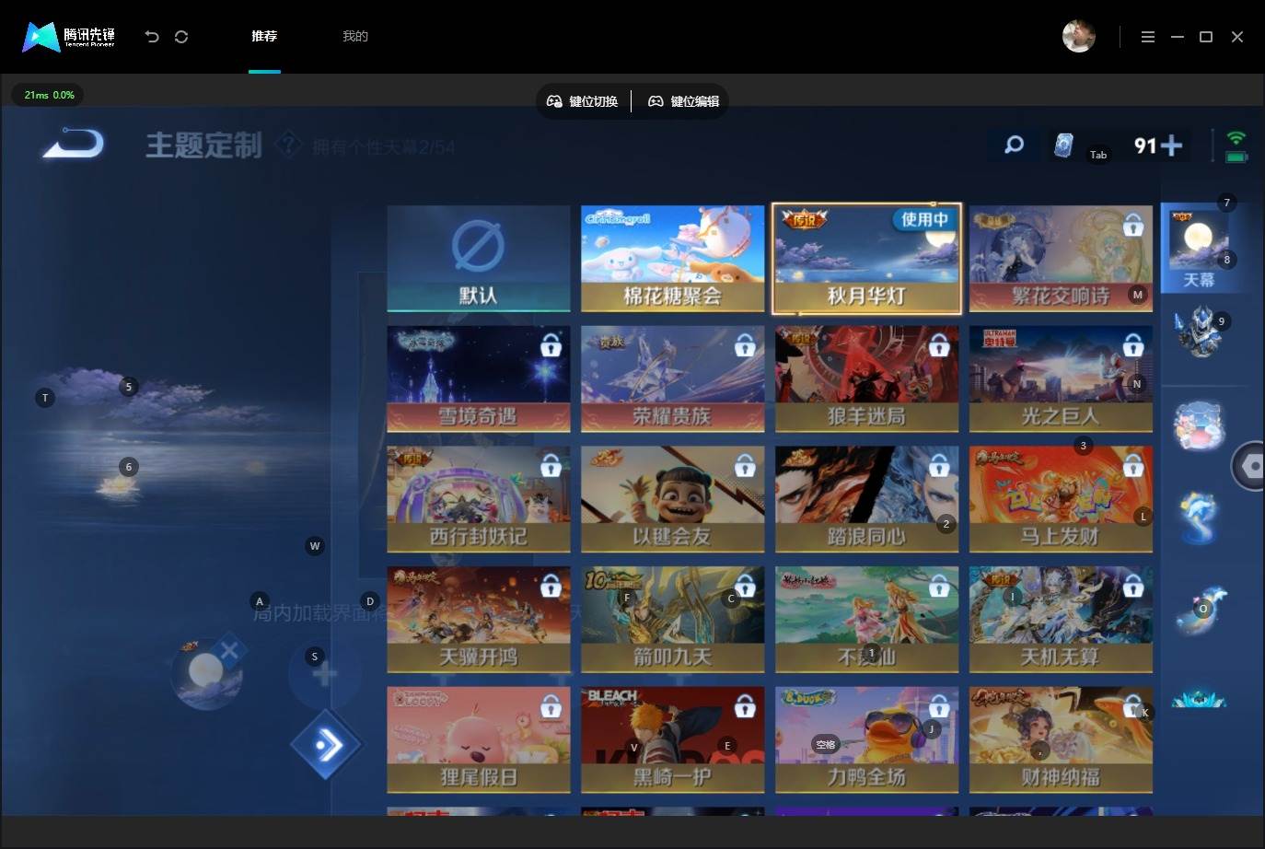Click the Tencent Pioneer logo
This screenshot has width=1265, height=849.
pos(69,37)
